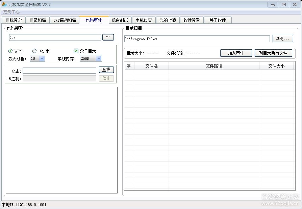
Task: Switch to the 目录扫描 tab
Action: [x=38, y=20]
